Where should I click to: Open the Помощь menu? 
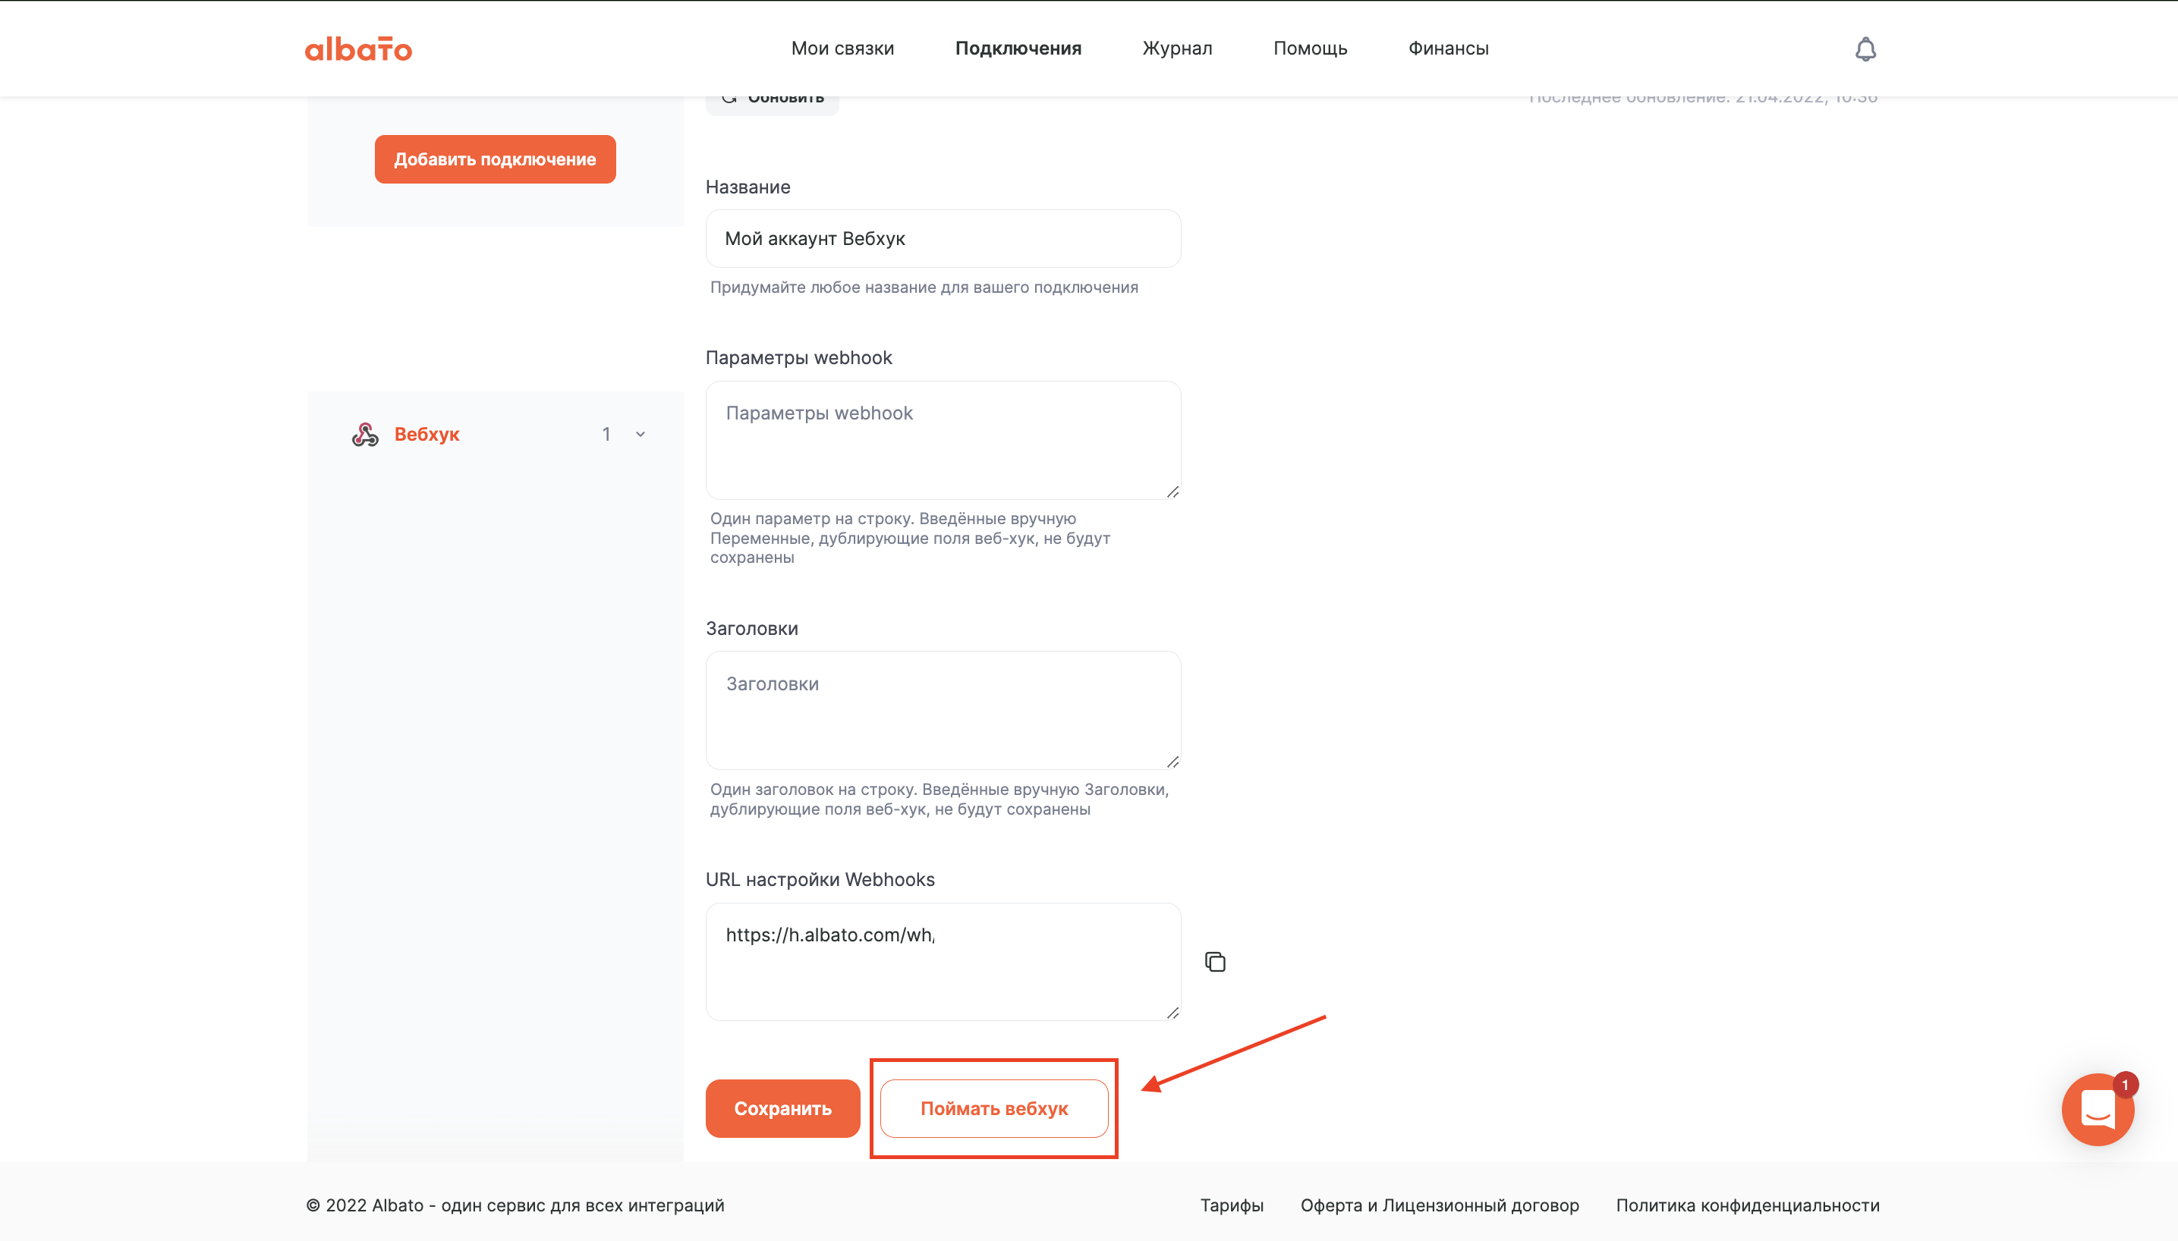coord(1310,49)
